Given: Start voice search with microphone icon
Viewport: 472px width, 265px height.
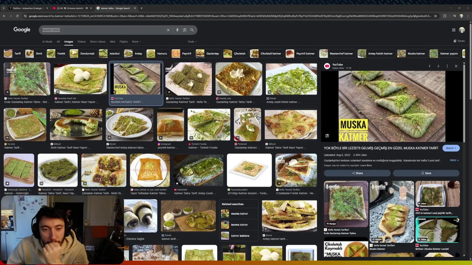Looking at the screenshot, I should 177,30.
